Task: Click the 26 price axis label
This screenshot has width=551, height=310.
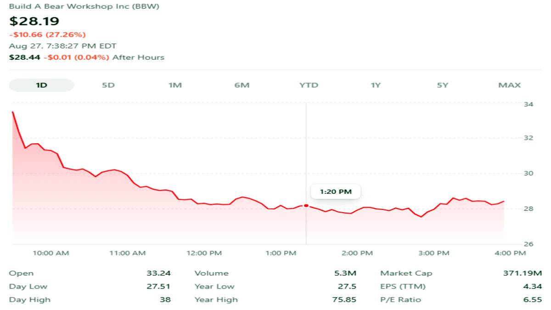Action: pos(529,244)
